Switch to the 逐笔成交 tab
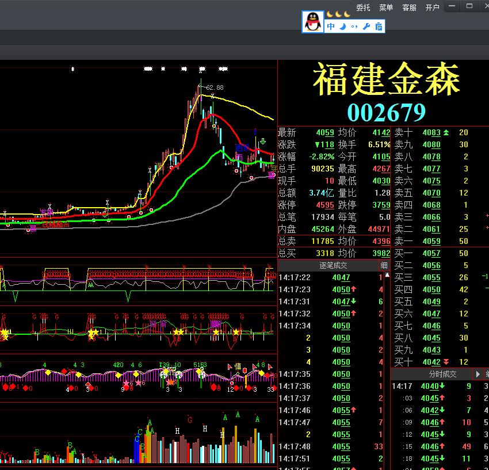Viewport: 489px width, 470px height. (333, 265)
